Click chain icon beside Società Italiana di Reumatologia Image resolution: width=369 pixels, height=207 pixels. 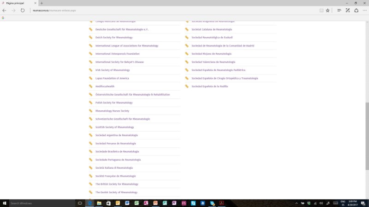90,167
